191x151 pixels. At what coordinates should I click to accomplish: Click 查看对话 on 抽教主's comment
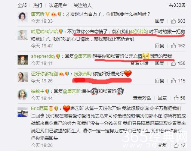142,98
